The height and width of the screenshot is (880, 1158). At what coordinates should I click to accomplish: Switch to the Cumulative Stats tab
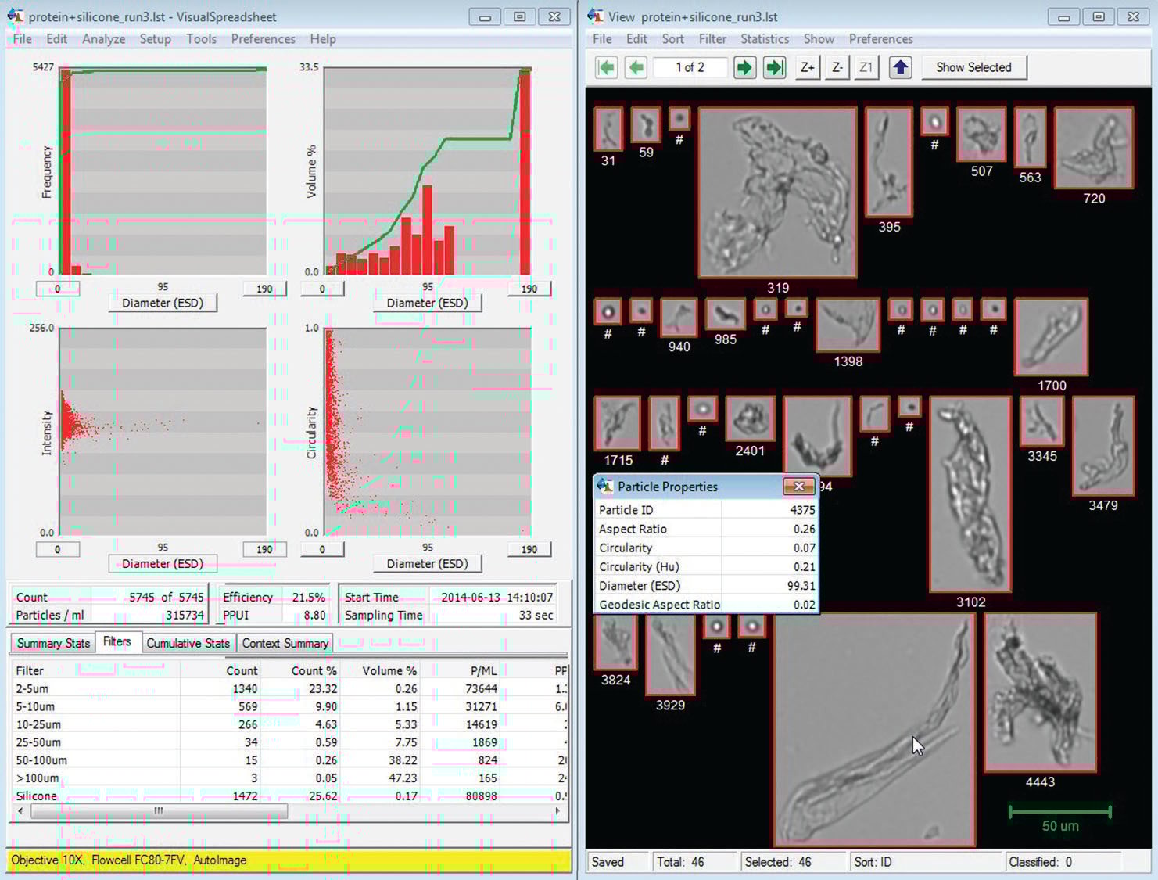pyautogui.click(x=188, y=643)
